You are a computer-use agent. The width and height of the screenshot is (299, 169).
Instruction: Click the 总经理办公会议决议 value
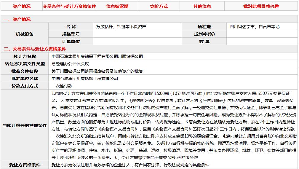click(70, 64)
